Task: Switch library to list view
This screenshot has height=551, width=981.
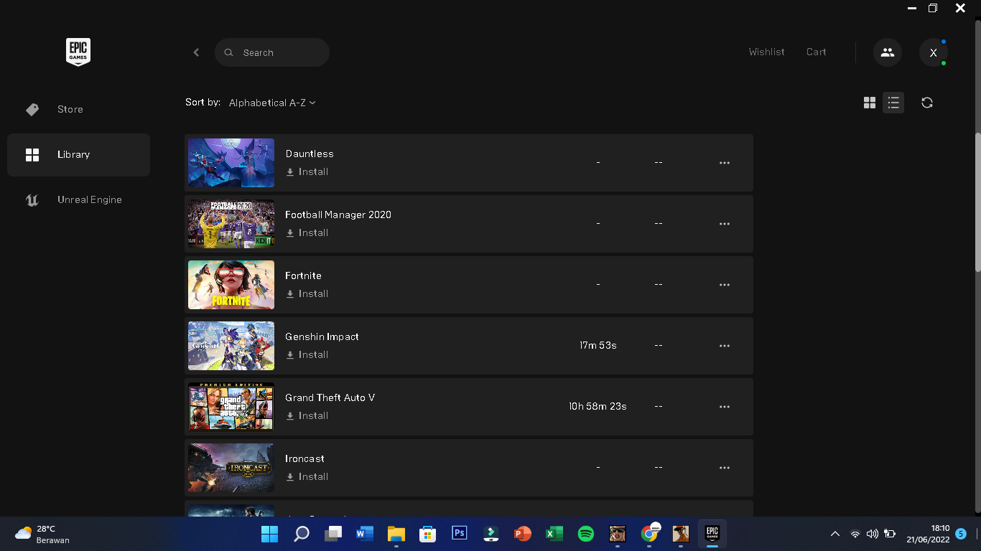Action: pyautogui.click(x=893, y=103)
